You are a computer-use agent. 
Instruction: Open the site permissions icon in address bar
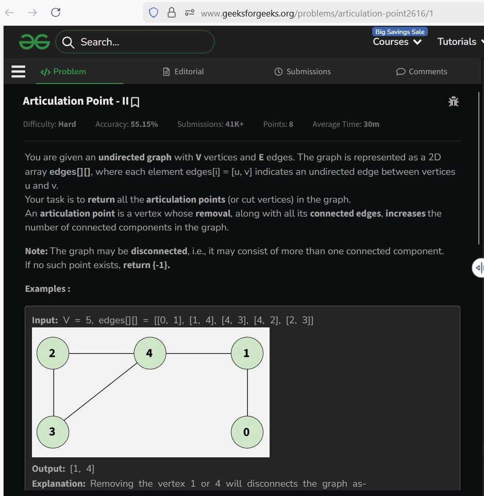190,13
